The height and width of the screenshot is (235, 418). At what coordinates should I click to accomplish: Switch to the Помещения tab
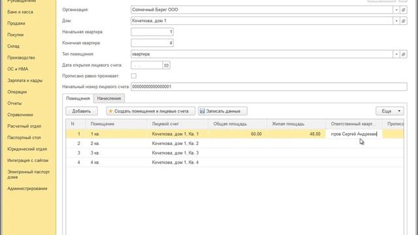pos(78,99)
